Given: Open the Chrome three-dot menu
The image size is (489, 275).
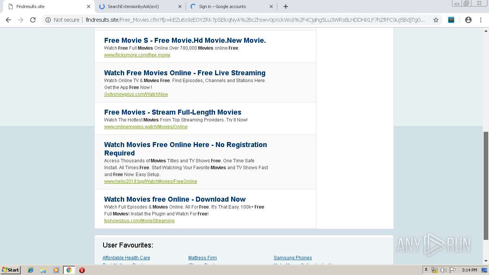Looking at the screenshot, I should click(481, 20).
